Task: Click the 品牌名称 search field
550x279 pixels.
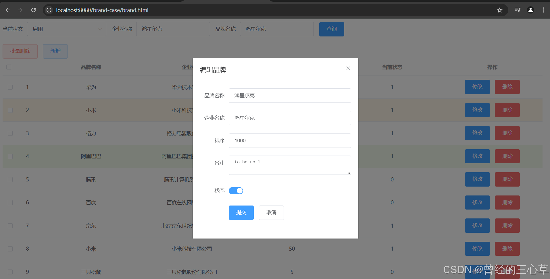Action: [277, 29]
